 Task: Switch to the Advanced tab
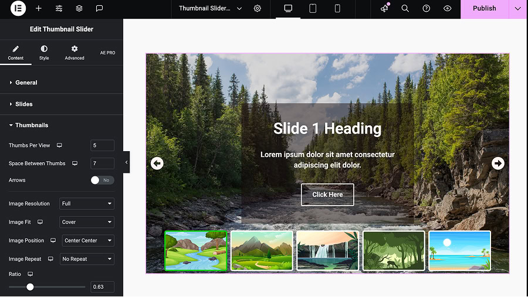(x=75, y=53)
